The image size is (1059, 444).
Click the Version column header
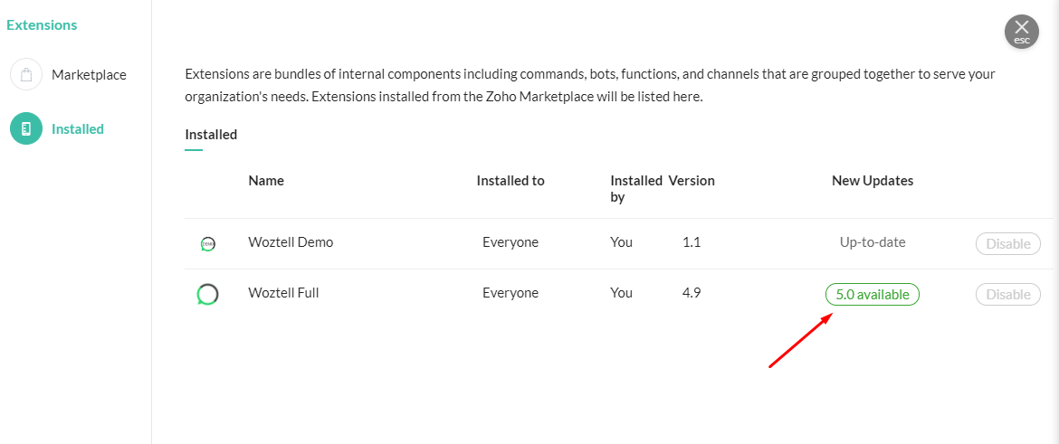pyautogui.click(x=692, y=181)
